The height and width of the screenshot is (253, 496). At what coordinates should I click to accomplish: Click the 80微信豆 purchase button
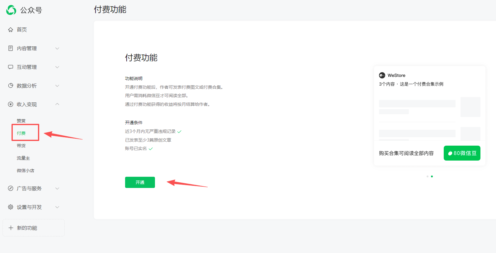[x=462, y=153]
